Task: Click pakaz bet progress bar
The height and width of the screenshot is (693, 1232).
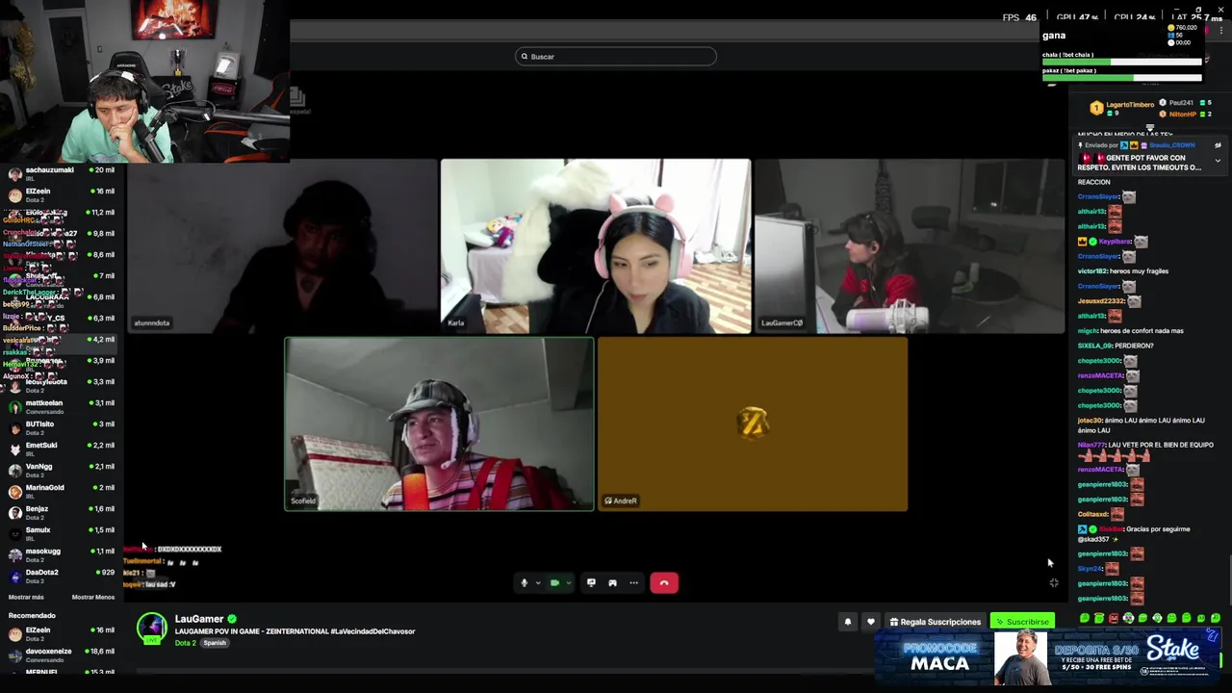Action: coord(1122,78)
